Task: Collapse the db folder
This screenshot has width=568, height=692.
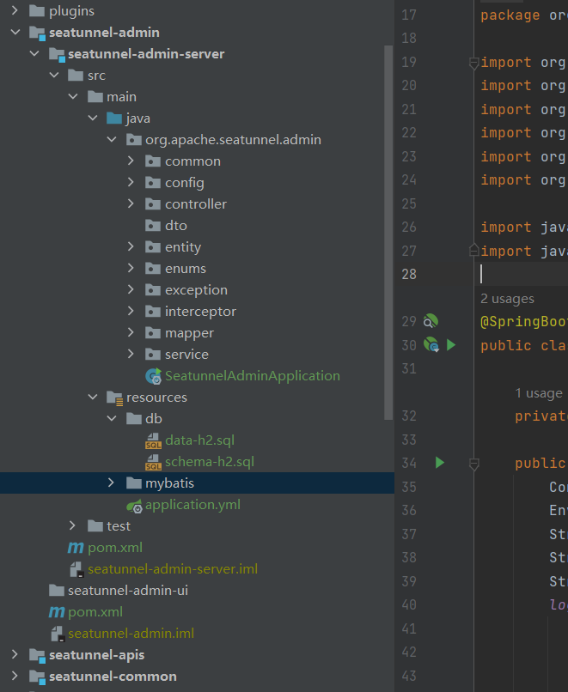Action: [x=112, y=418]
